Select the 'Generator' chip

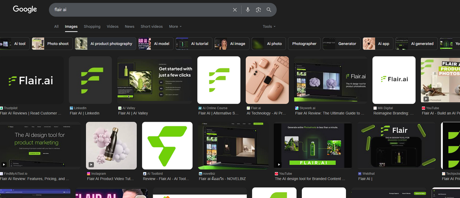[x=341, y=44]
